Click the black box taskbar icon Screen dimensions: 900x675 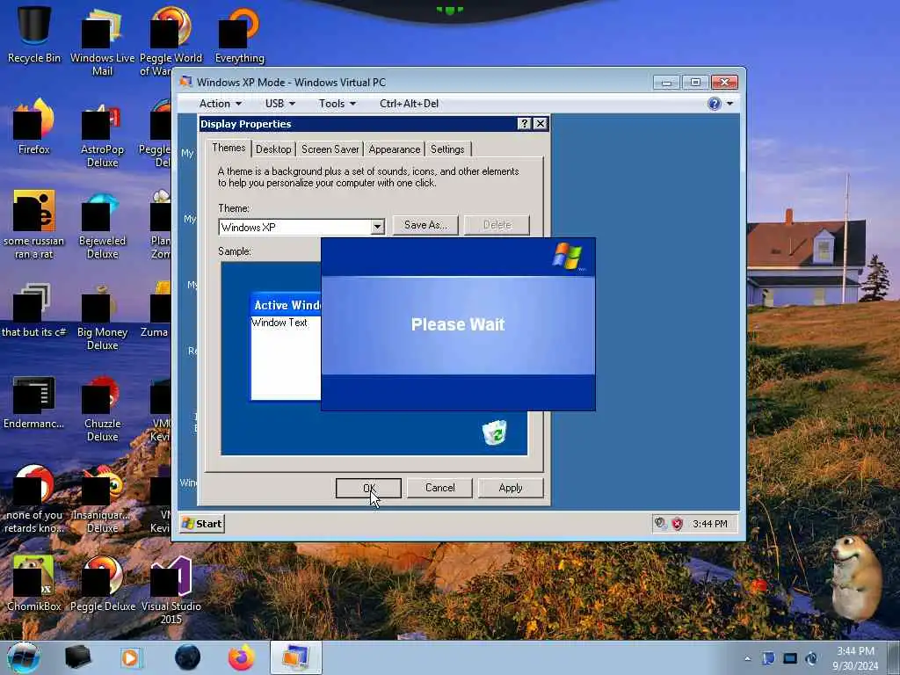pos(78,657)
